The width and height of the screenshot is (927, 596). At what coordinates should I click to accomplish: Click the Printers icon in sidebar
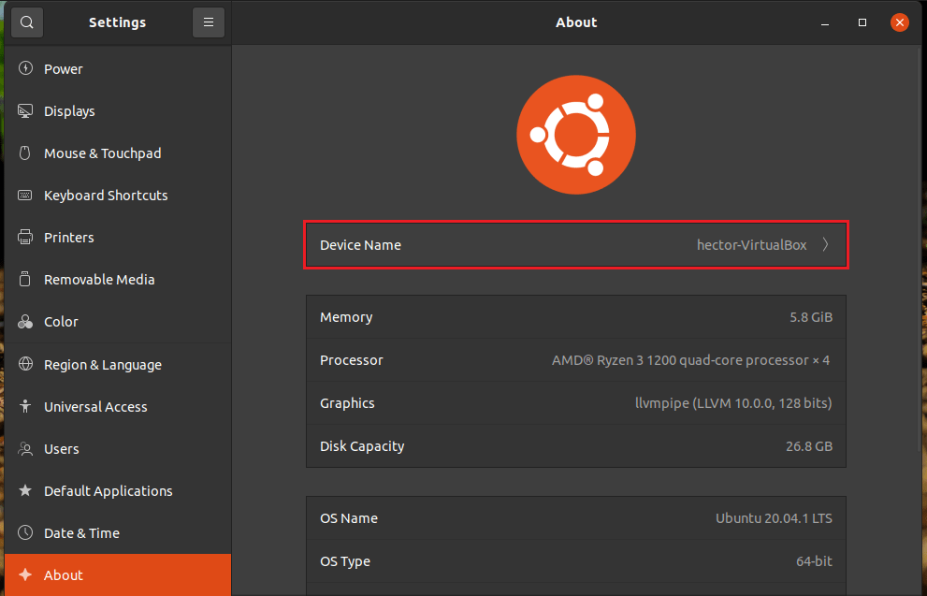[25, 237]
